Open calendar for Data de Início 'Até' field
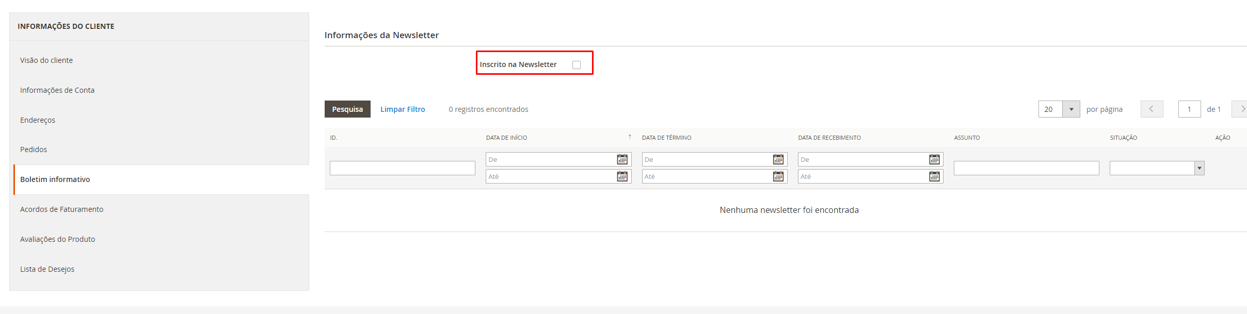The width and height of the screenshot is (1247, 314). point(622,176)
